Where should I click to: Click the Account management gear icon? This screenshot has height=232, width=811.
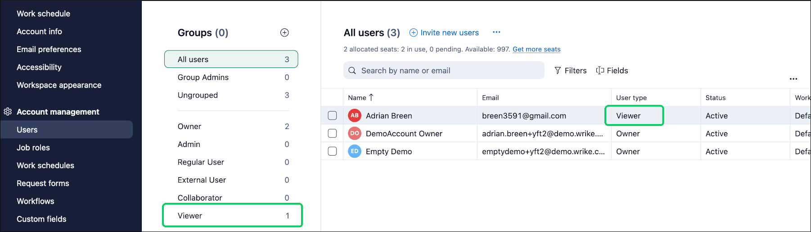(8, 112)
